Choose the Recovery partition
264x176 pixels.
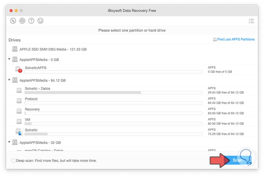(x=32, y=109)
